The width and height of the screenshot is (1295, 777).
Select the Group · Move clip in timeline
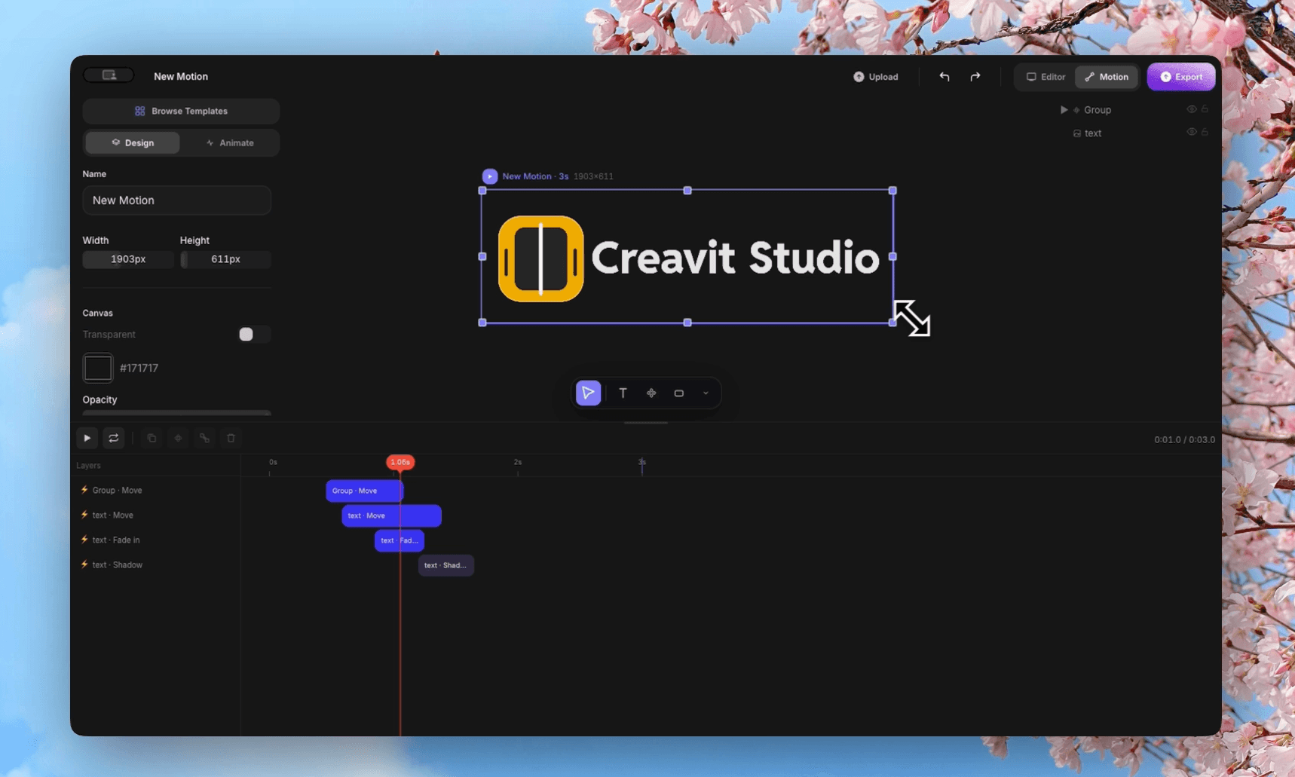point(364,491)
